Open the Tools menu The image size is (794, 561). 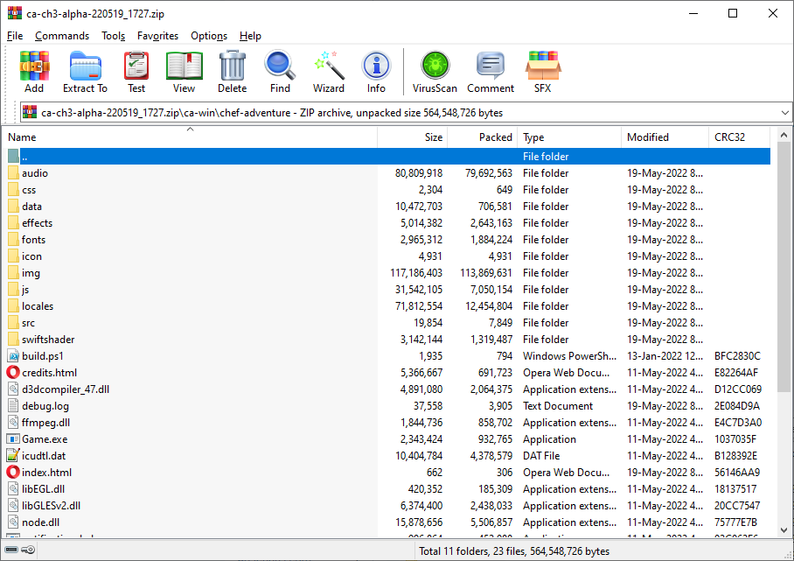coord(113,36)
